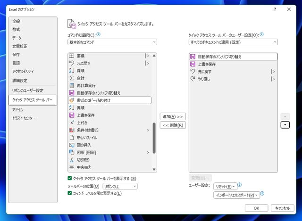Image resolution: width=302 pixels, height=221 pixels.
Task: Expand the やり直し split arrow in right list
Action: (x=273, y=79)
